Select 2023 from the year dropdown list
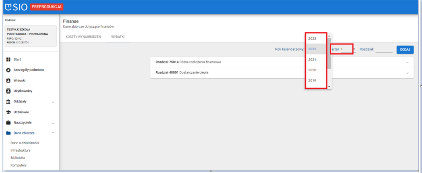 coord(312,38)
